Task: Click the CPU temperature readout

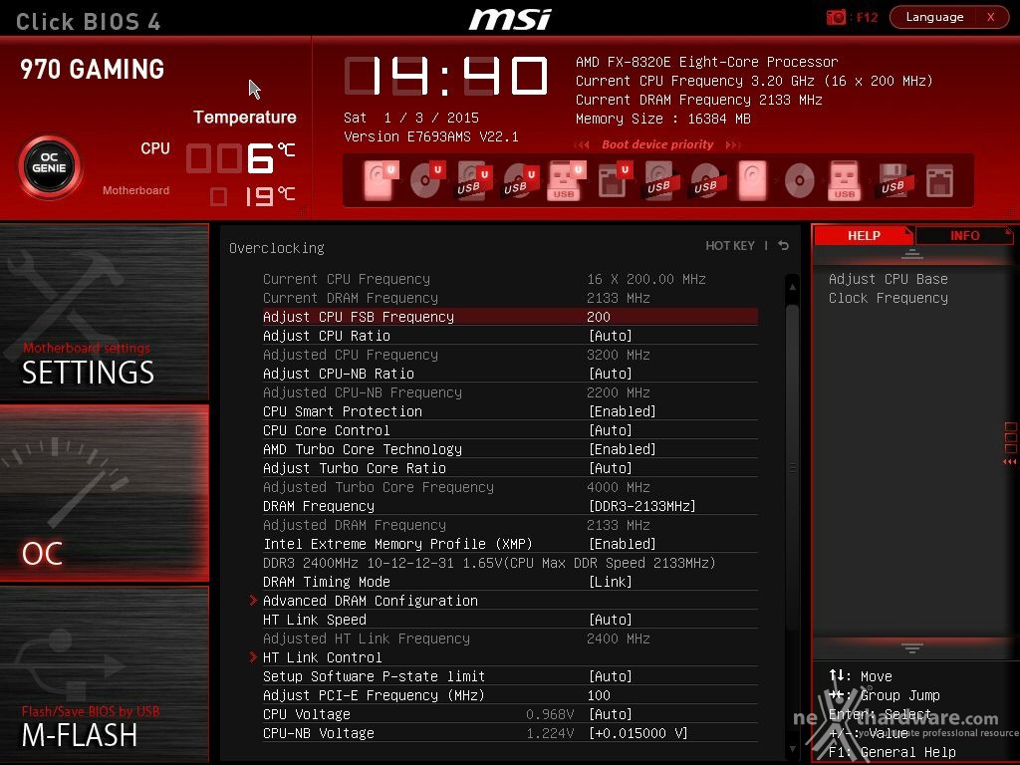Action: pyautogui.click(x=241, y=156)
